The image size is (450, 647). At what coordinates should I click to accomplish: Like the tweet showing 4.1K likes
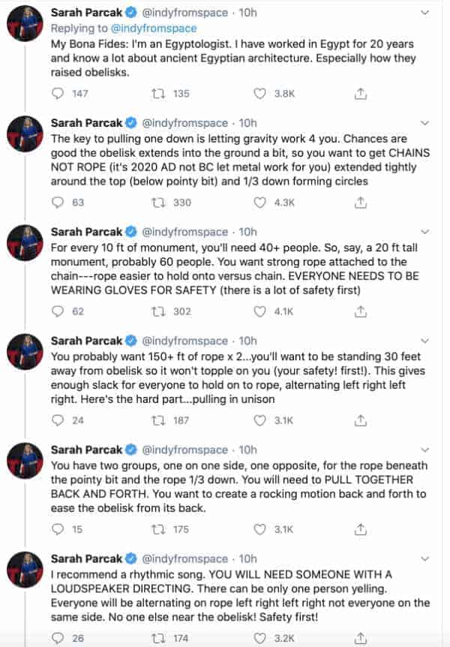[259, 311]
